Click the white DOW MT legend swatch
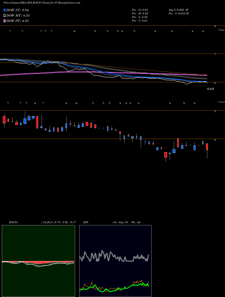The height and width of the screenshot is (297, 225). pos(5,16)
